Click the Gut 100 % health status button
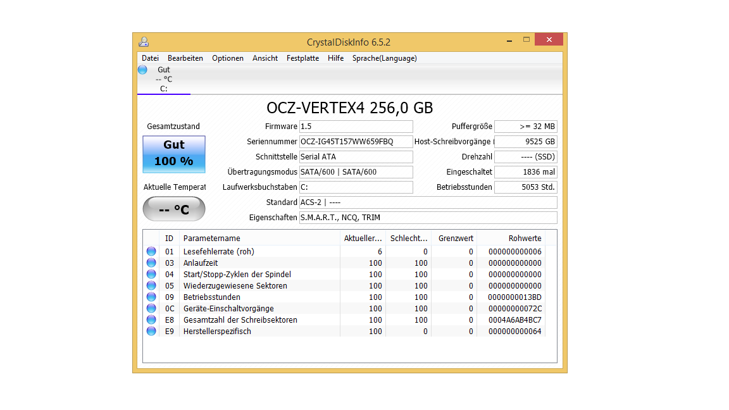 pos(174,154)
